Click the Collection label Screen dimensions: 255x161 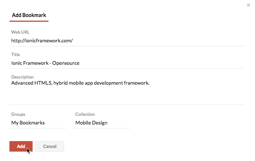click(x=85, y=114)
